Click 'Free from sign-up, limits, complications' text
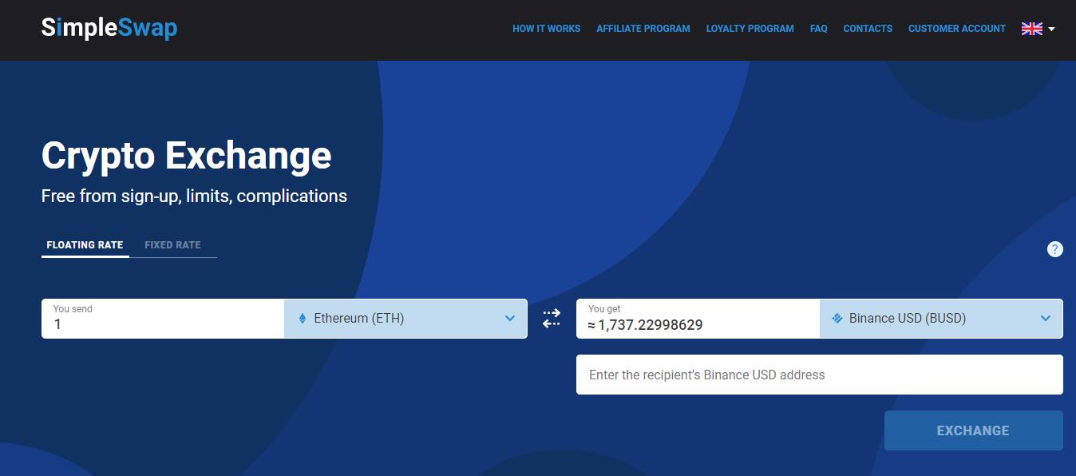 (x=194, y=196)
